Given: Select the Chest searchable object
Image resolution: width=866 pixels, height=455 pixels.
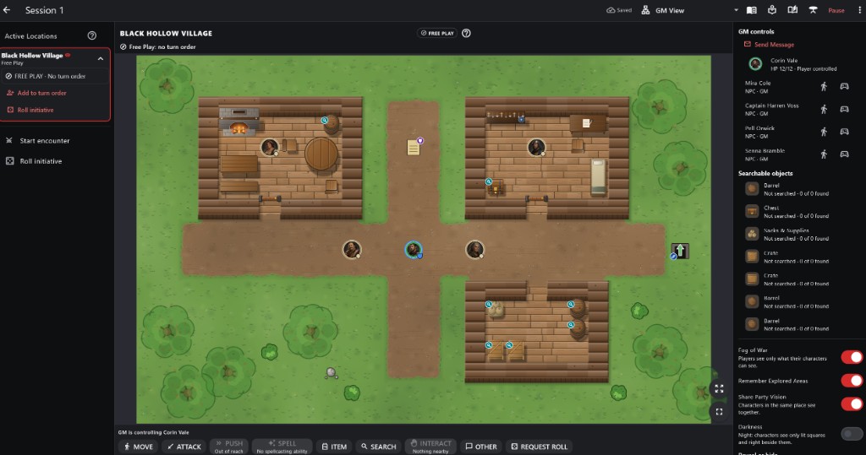Looking at the screenshot, I should click(787, 212).
